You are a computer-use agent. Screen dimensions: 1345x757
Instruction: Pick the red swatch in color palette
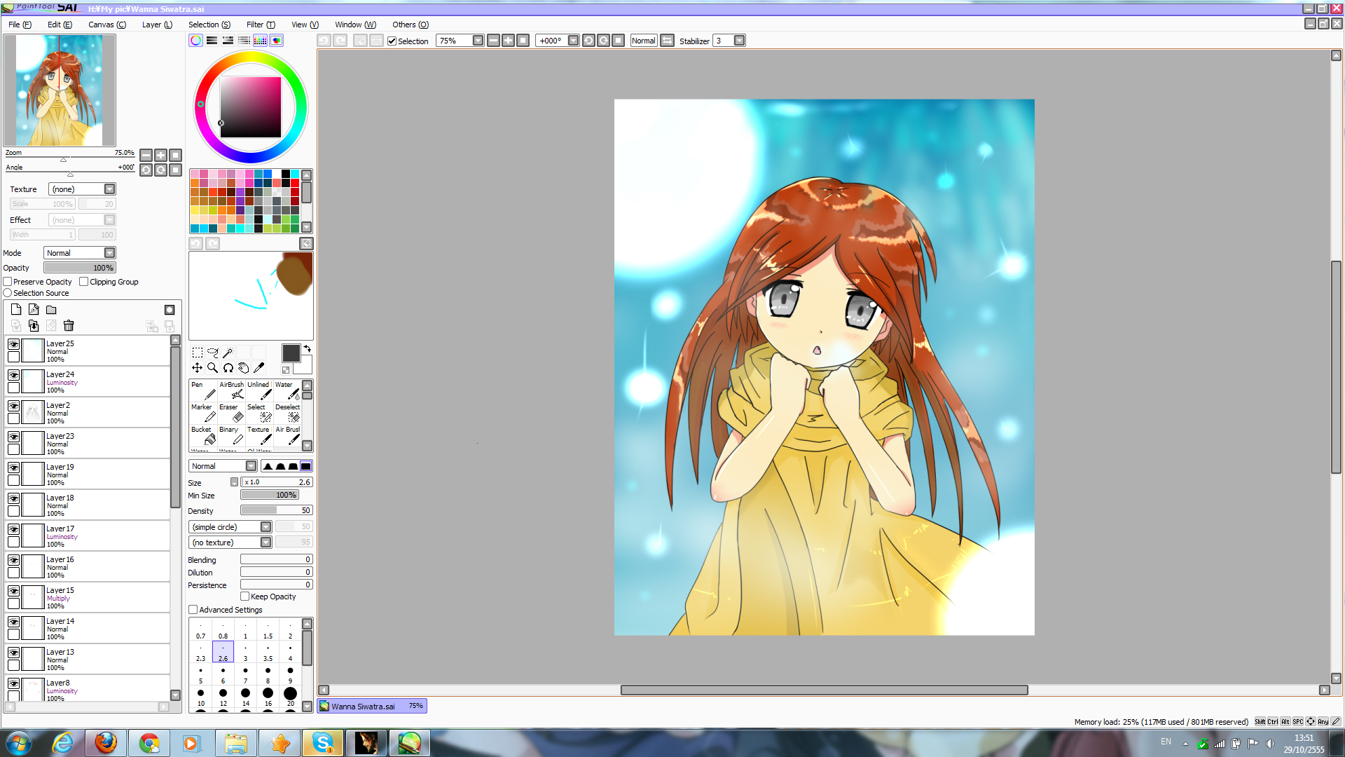pyautogui.click(x=295, y=183)
